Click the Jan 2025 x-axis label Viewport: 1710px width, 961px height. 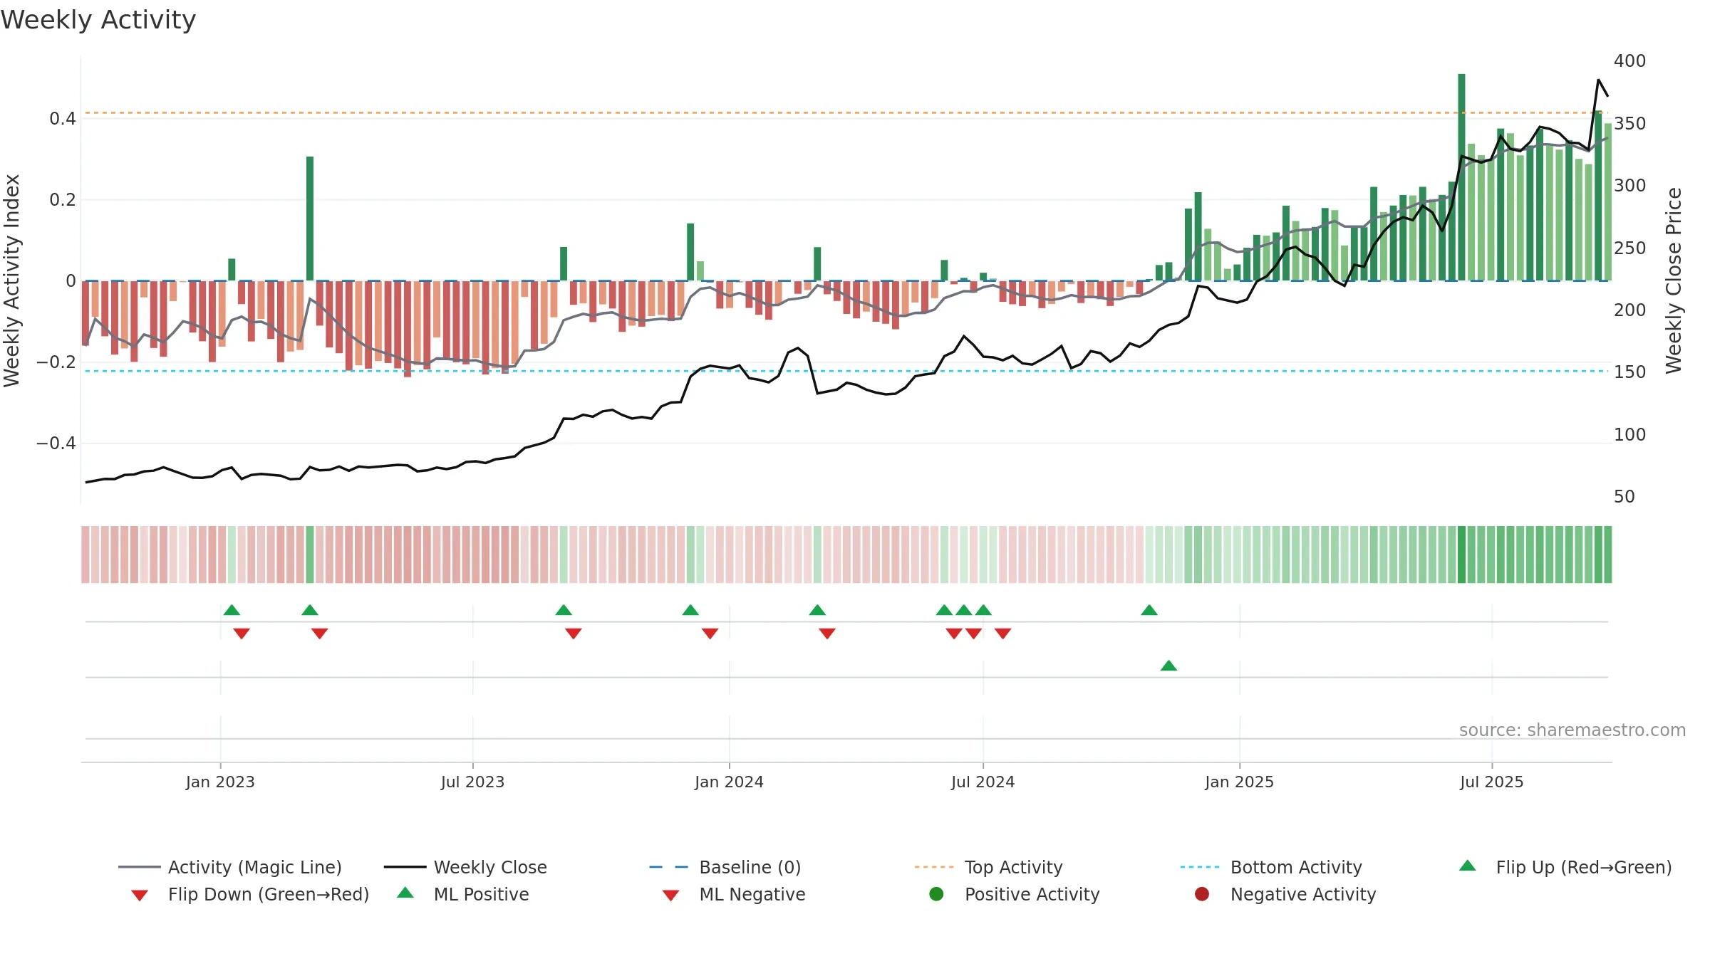[1239, 782]
